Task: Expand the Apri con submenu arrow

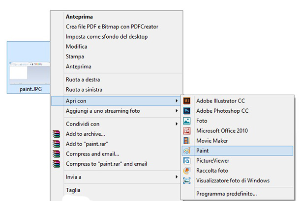Action: pyautogui.click(x=177, y=101)
